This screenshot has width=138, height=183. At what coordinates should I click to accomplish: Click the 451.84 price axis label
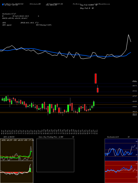tap(134, 91)
